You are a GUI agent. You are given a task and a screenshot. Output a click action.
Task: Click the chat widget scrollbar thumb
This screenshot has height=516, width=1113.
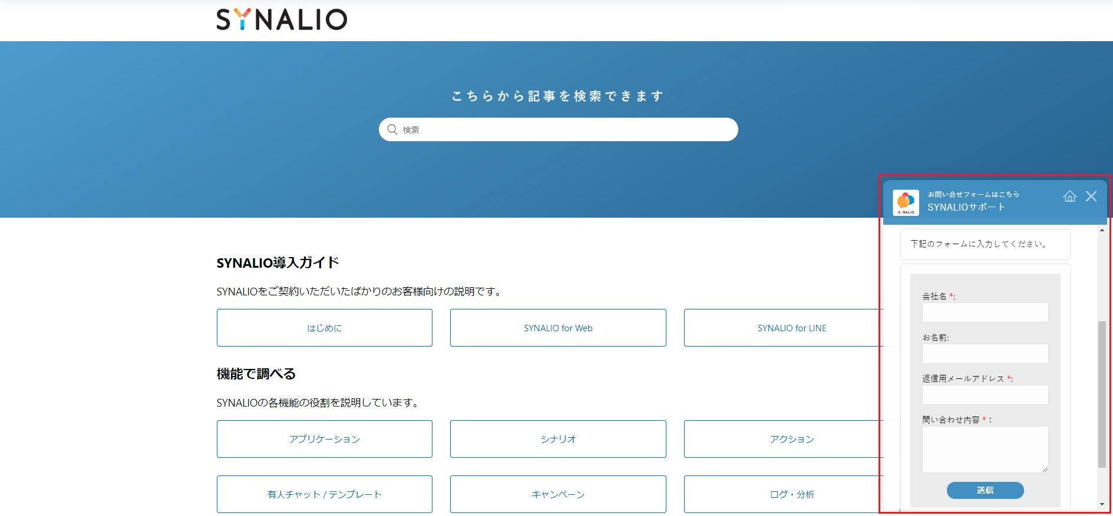[x=1102, y=394]
